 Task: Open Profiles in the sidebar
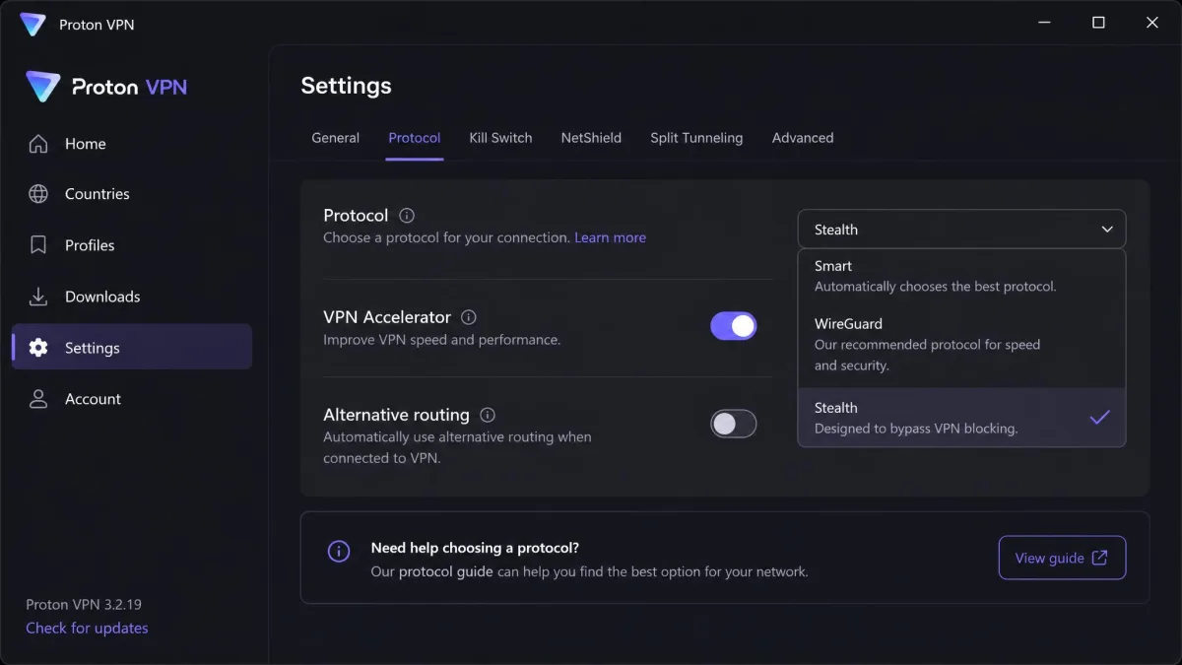[132, 245]
